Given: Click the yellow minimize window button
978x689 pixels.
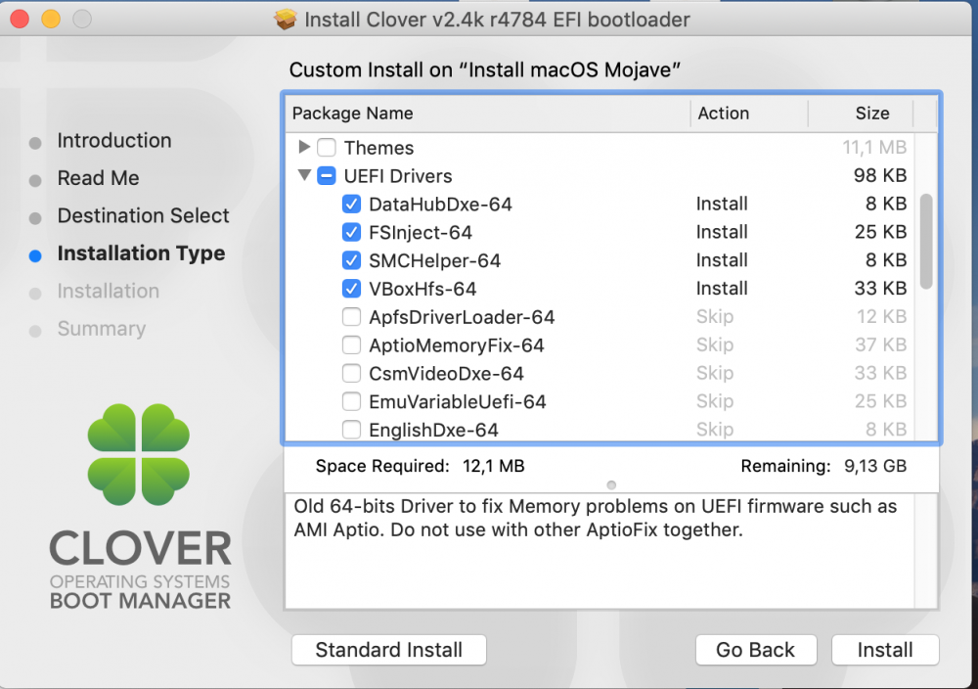Looking at the screenshot, I should pyautogui.click(x=51, y=20).
